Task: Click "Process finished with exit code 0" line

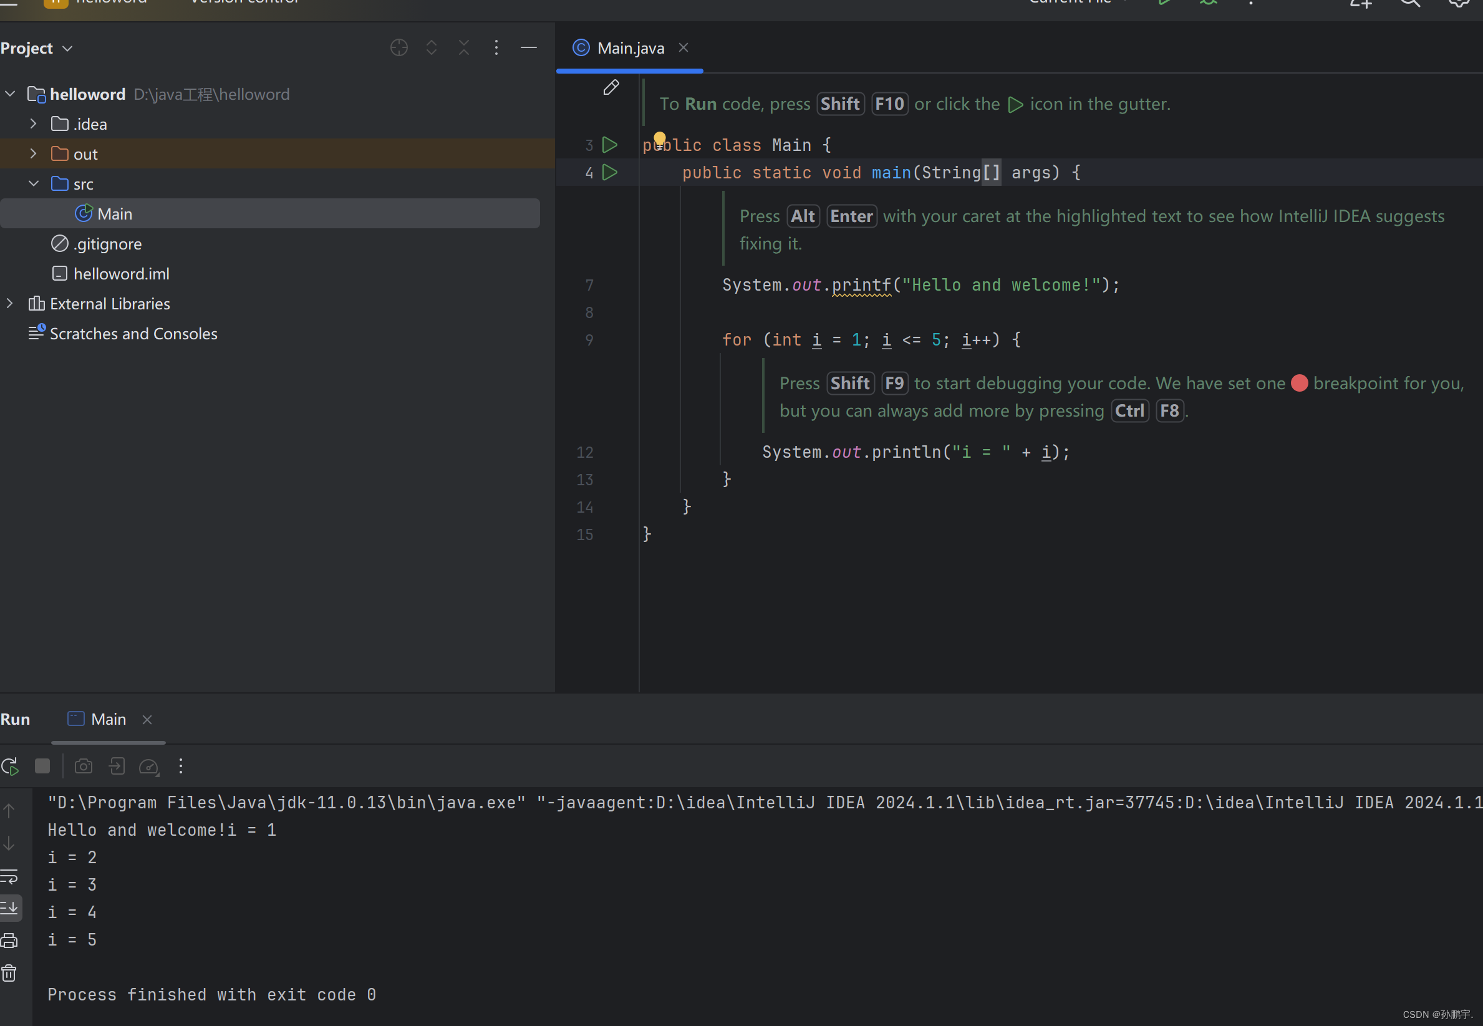Action: point(211,994)
